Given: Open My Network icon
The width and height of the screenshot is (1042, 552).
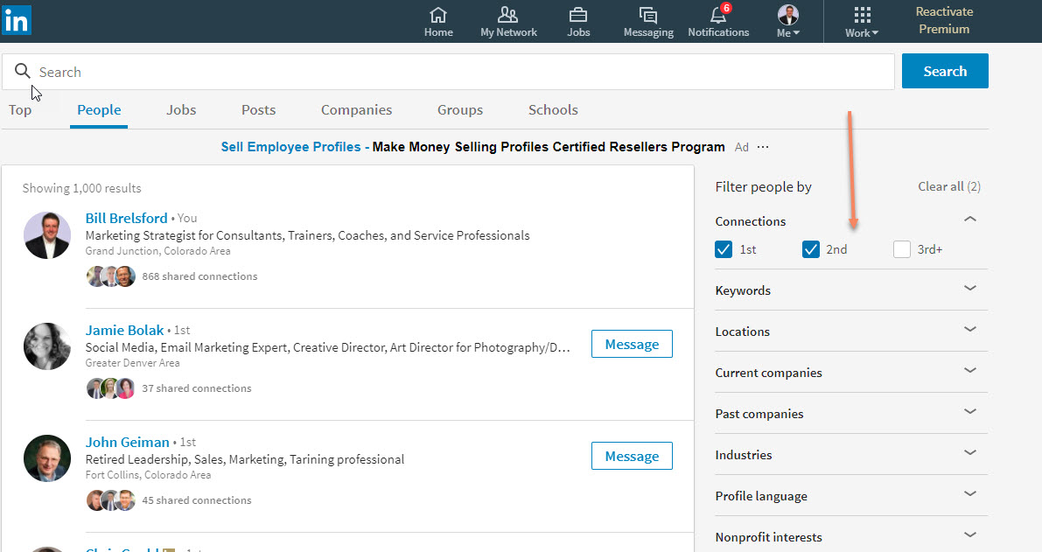Looking at the screenshot, I should pos(507,16).
